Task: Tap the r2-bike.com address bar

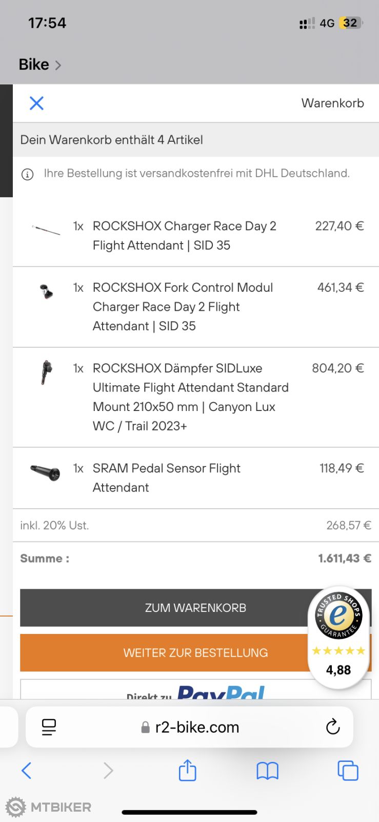Action: [197, 726]
